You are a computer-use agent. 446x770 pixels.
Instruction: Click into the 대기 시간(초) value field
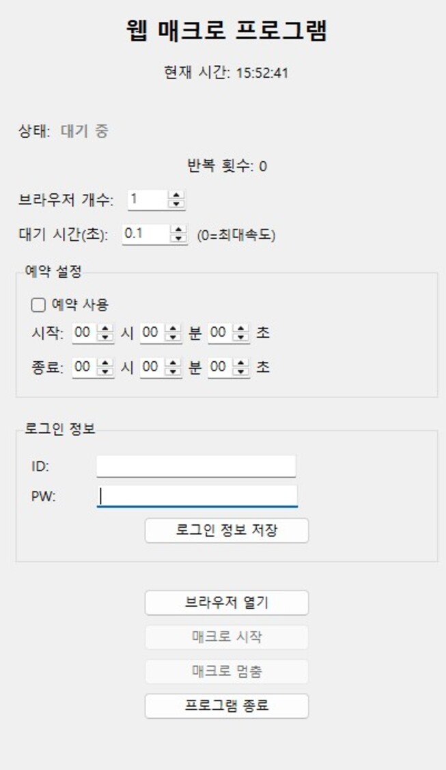145,234
